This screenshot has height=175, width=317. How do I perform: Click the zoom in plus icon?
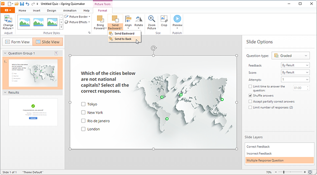point(305,172)
